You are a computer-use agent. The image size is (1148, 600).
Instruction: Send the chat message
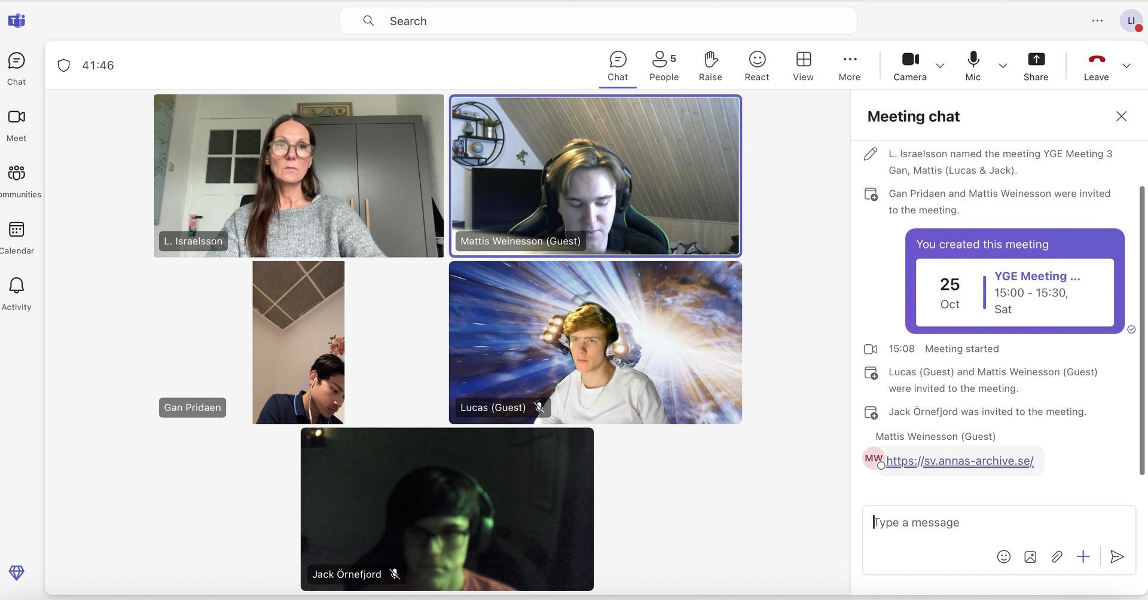pos(1116,557)
